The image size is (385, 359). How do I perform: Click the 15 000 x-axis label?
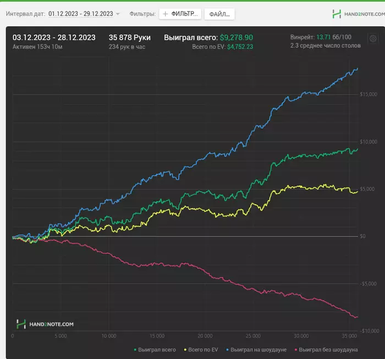click(x=157, y=336)
